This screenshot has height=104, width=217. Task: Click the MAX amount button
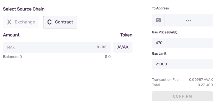(x=11, y=47)
